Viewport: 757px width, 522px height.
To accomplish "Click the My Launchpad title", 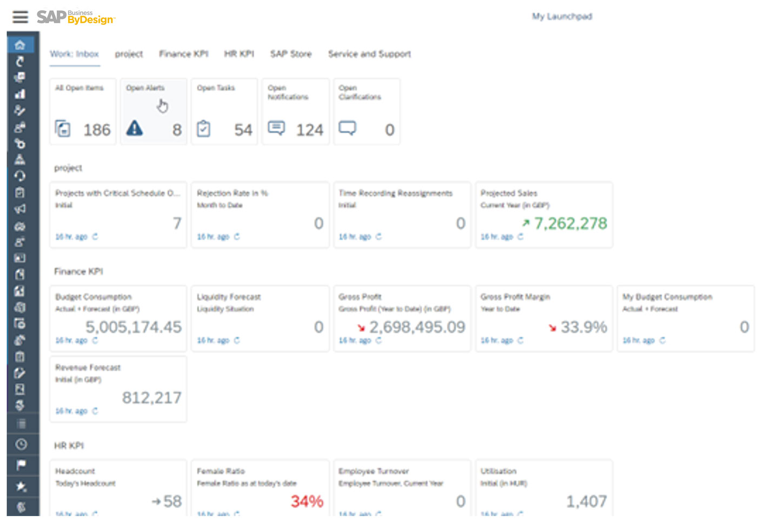I will pyautogui.click(x=562, y=16).
